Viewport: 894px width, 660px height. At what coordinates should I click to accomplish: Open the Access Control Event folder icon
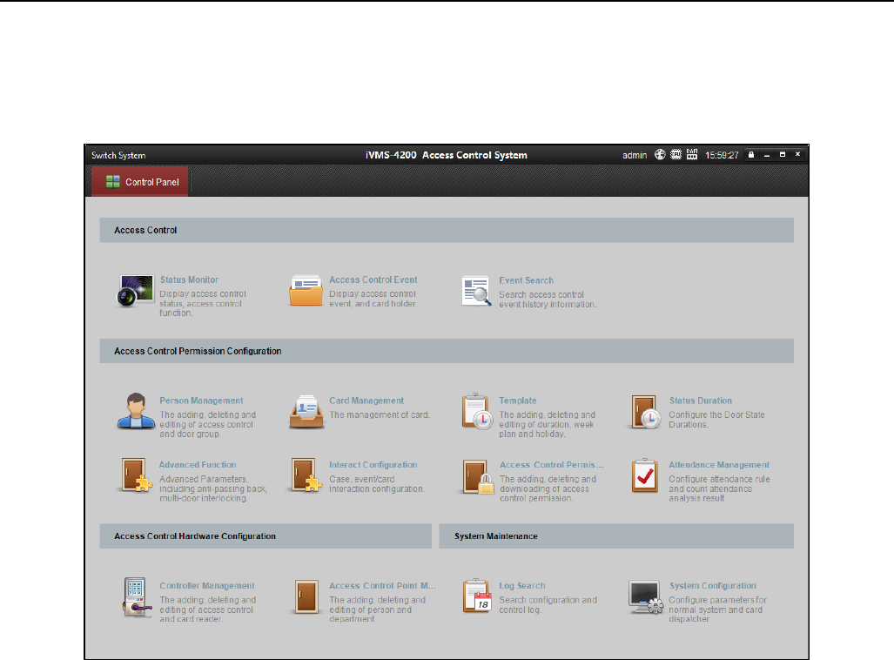(306, 291)
